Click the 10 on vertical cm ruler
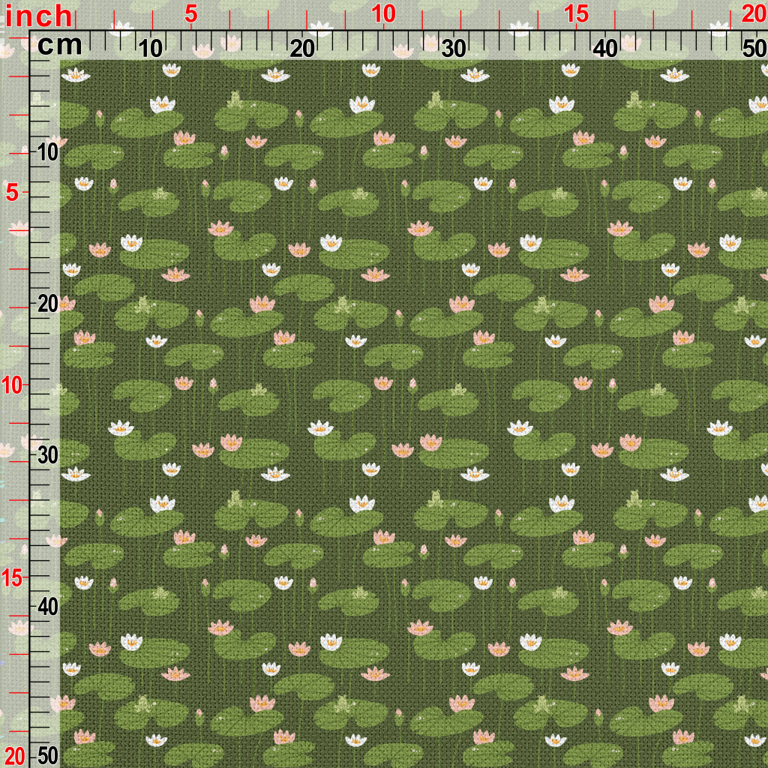The width and height of the screenshot is (768, 768). point(48,152)
